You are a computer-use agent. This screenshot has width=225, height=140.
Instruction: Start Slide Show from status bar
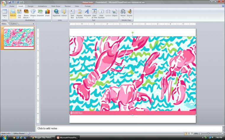pyautogui.click(x=192, y=134)
